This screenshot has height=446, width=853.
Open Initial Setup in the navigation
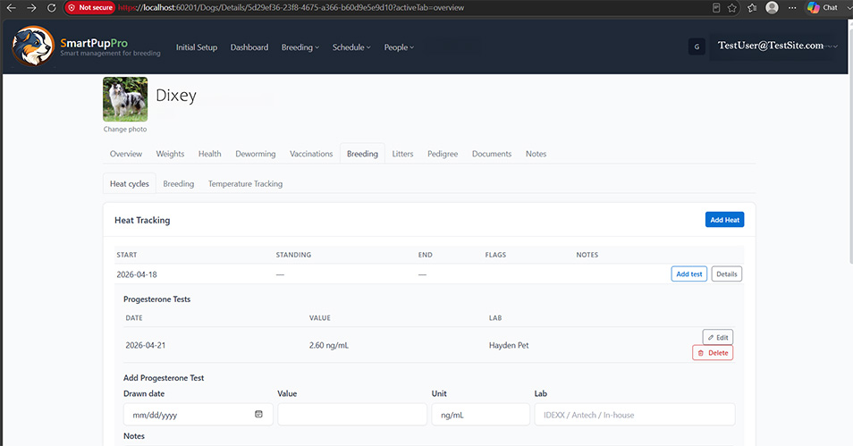tap(197, 47)
